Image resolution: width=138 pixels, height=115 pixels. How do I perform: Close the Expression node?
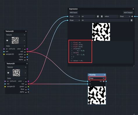click(x=133, y=9)
